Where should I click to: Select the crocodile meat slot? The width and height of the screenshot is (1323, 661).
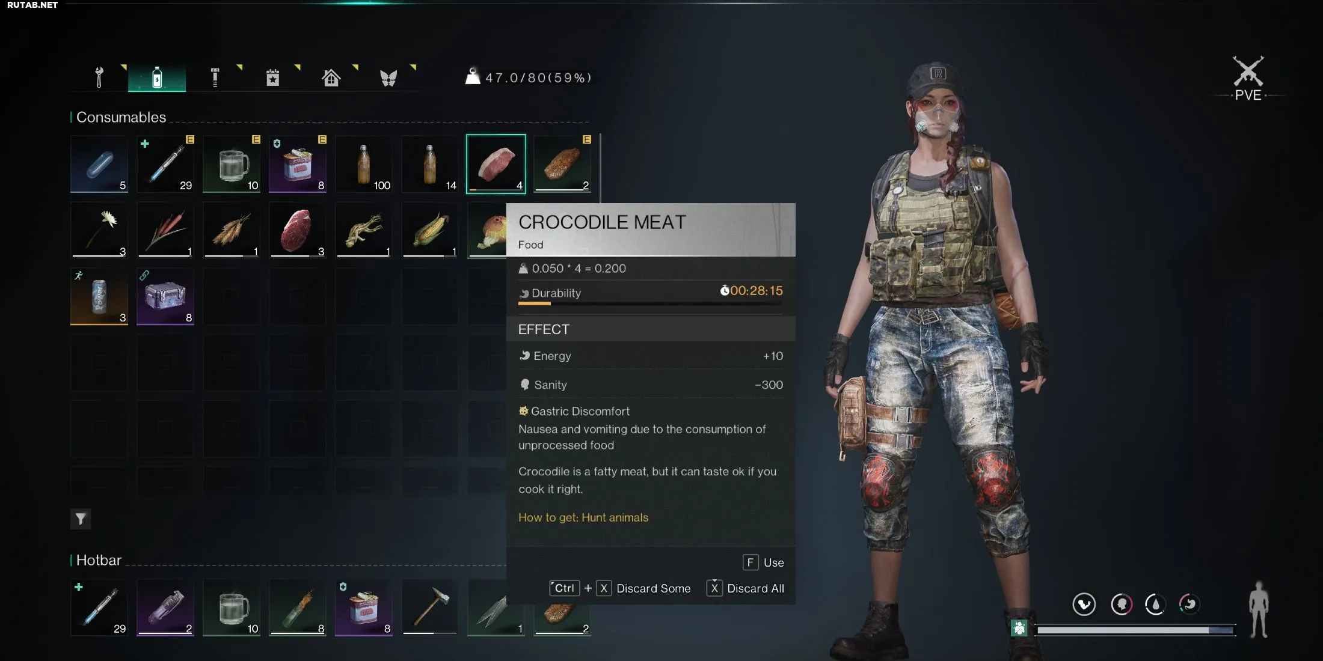coord(496,164)
